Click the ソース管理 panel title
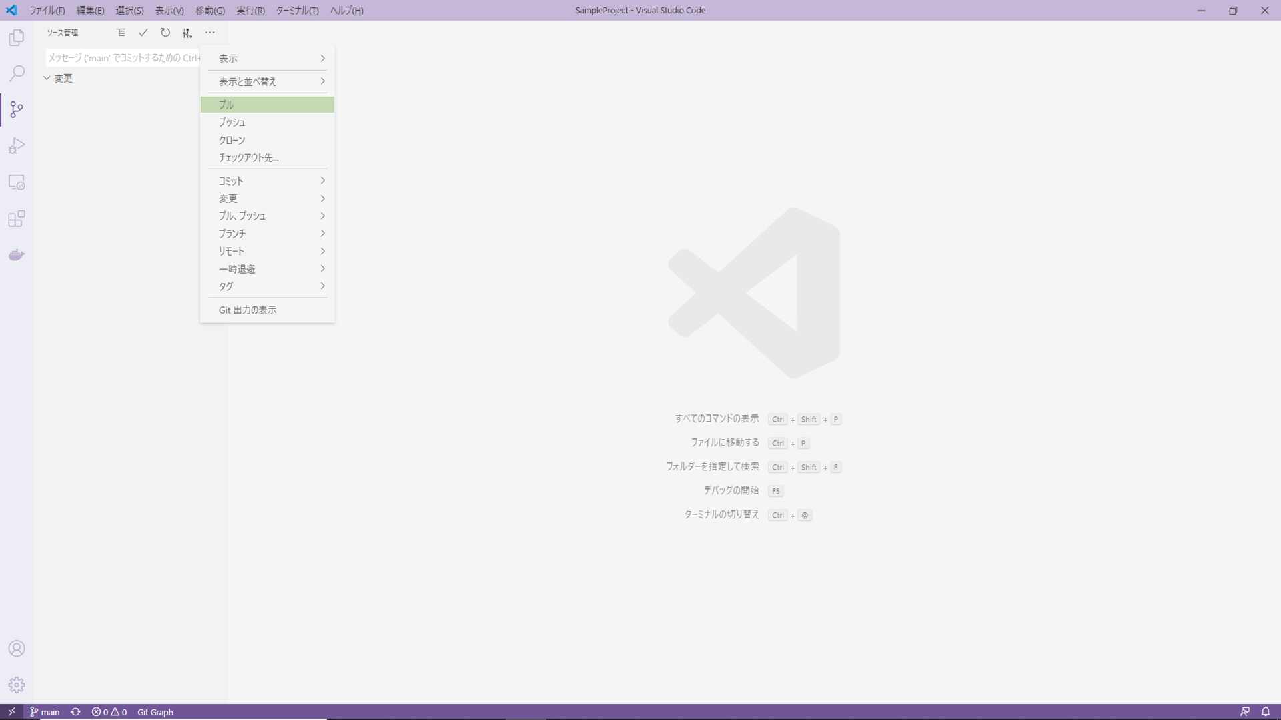This screenshot has width=1281, height=720. (62, 33)
